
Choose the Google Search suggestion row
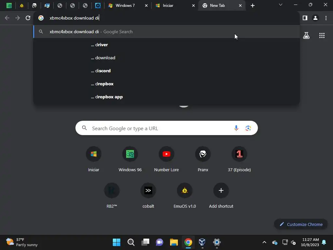(166, 32)
